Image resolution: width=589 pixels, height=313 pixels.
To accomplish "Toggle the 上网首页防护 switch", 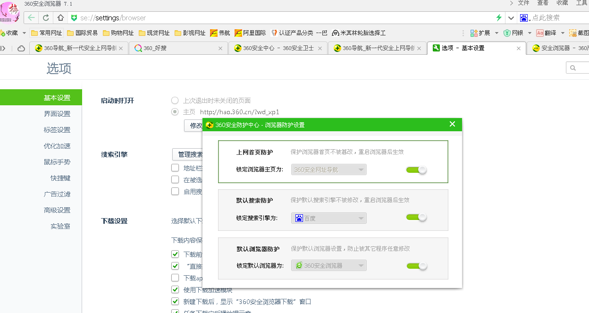I will click(416, 170).
